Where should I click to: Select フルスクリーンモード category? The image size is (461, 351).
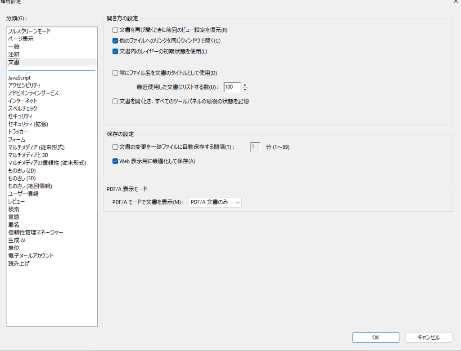click(x=29, y=31)
